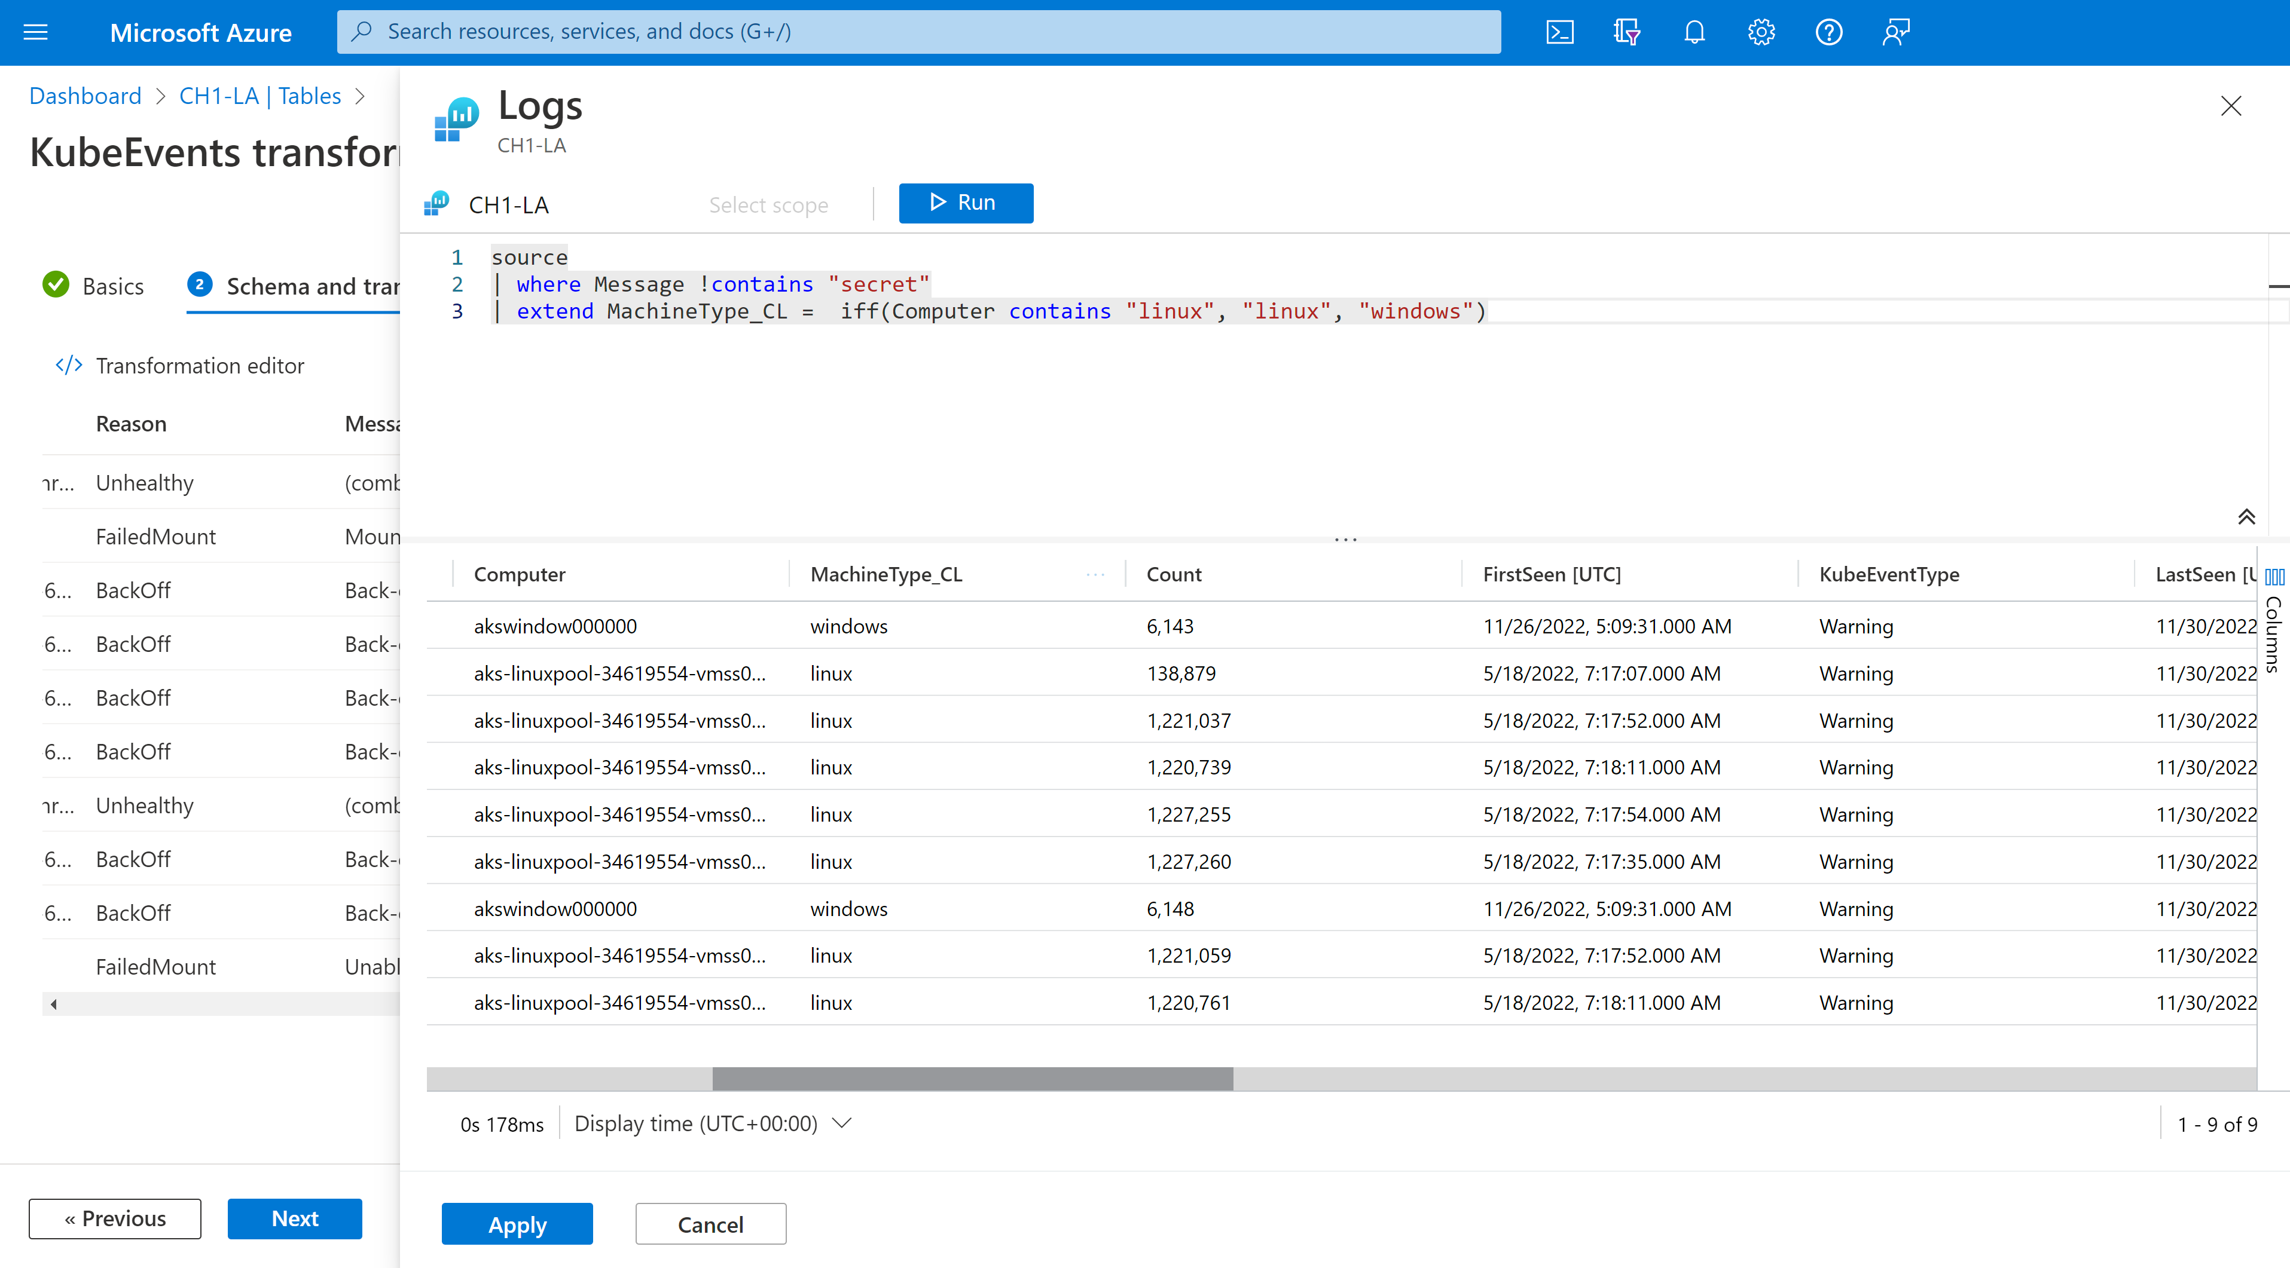Run the KQL query
This screenshot has height=1268, width=2290.
[966, 203]
